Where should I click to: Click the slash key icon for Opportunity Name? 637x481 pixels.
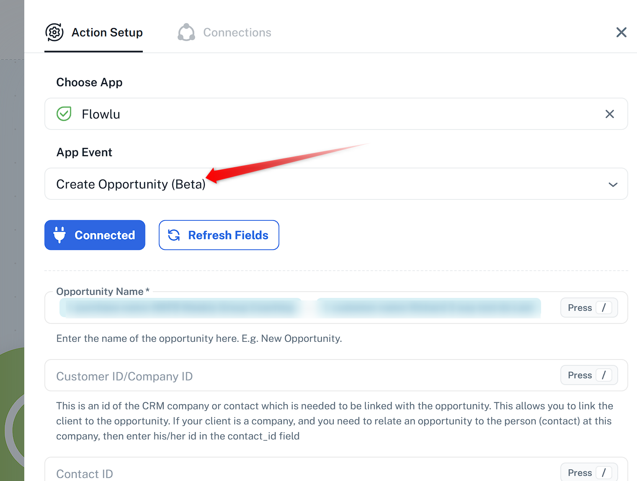(x=604, y=308)
